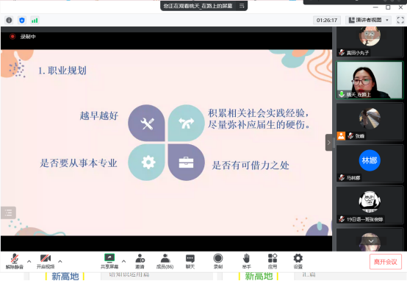Open meeting settings gear

[298, 261]
